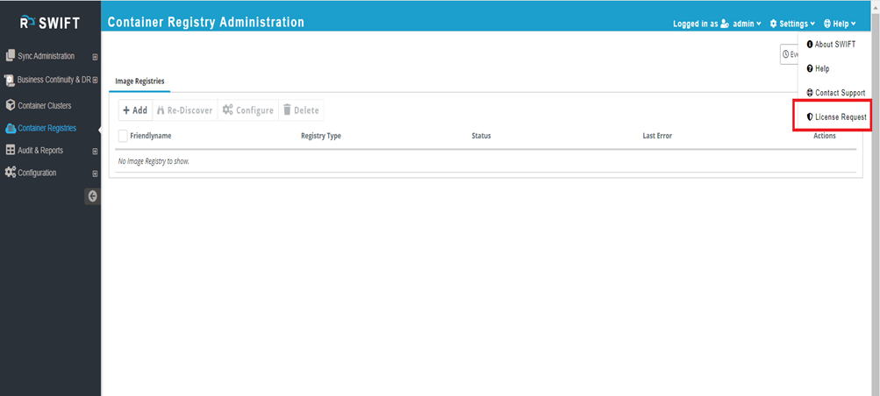880x396 pixels.
Task: Tick the select-all checkbox beside Friendlyname
Action: coord(123,136)
